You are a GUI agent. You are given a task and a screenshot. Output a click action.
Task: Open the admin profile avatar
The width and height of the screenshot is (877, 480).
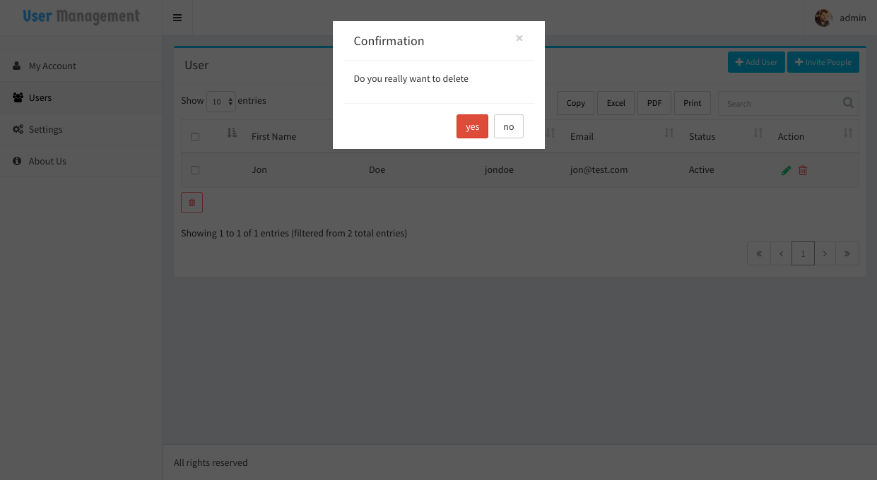[823, 18]
